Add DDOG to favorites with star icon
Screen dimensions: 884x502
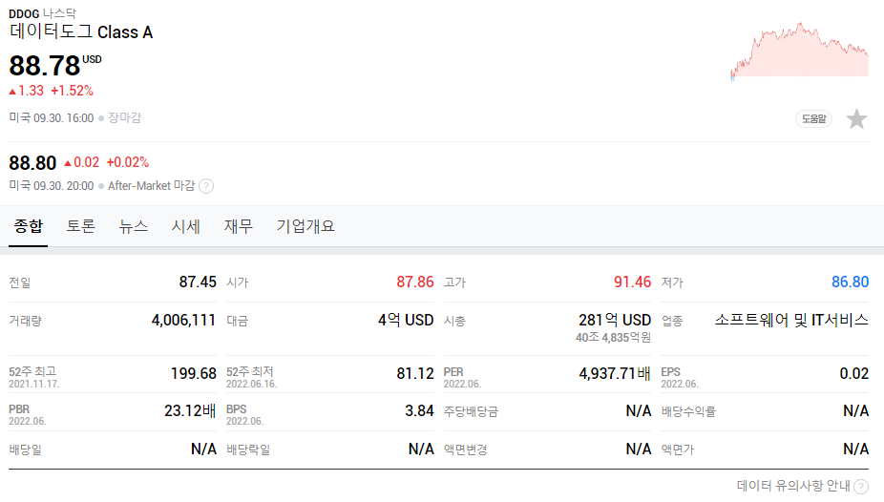[856, 119]
